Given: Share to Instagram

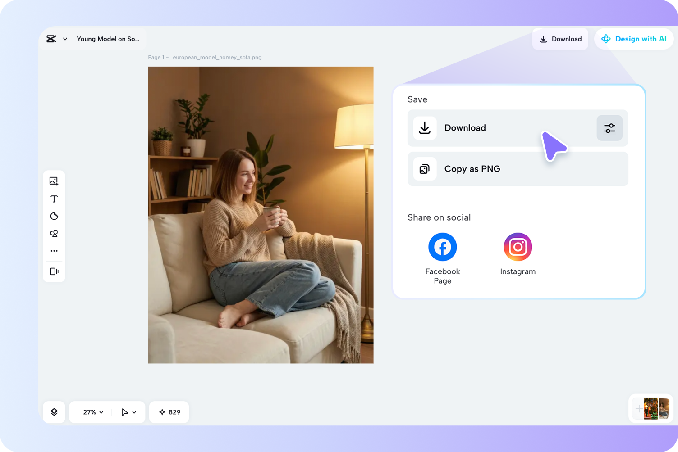Looking at the screenshot, I should tap(518, 247).
